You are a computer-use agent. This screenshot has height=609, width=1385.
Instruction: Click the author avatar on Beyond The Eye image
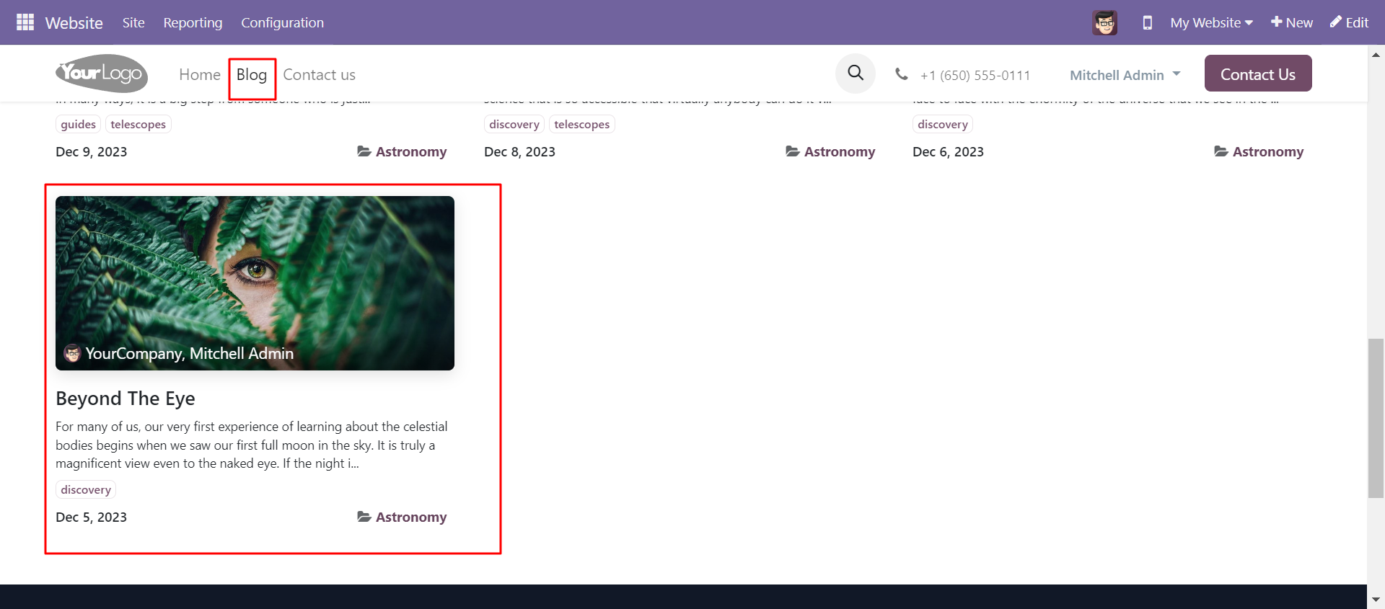72,353
